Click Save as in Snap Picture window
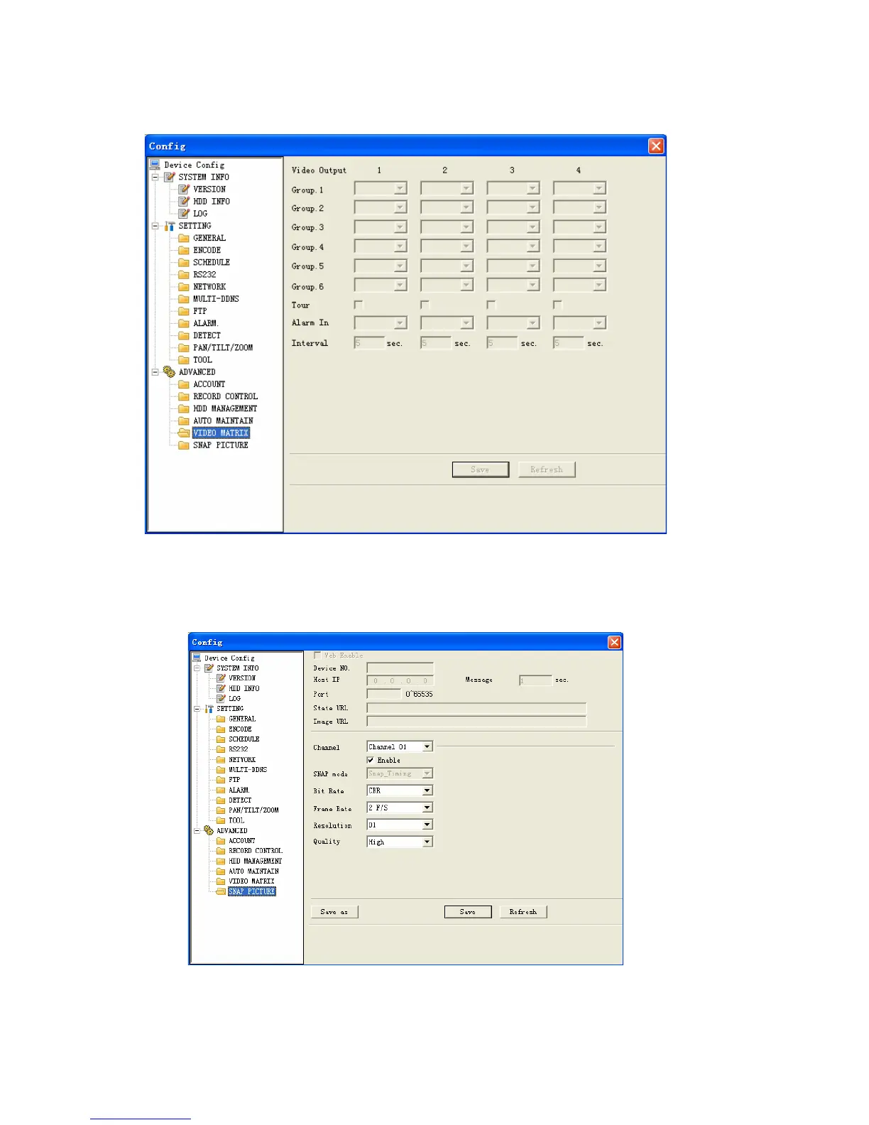This screenshot has width=869, height=1125. [334, 912]
